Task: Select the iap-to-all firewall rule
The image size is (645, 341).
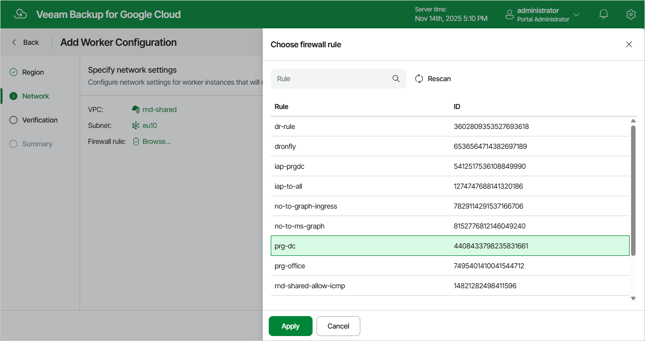Action: coord(450,186)
